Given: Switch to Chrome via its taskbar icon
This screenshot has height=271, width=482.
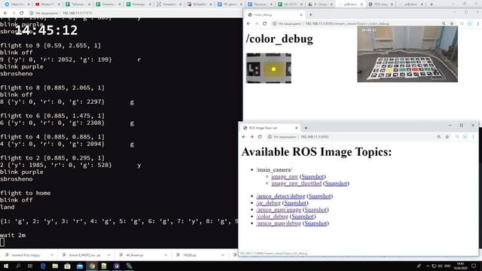Looking at the screenshot, I should click(92, 266).
